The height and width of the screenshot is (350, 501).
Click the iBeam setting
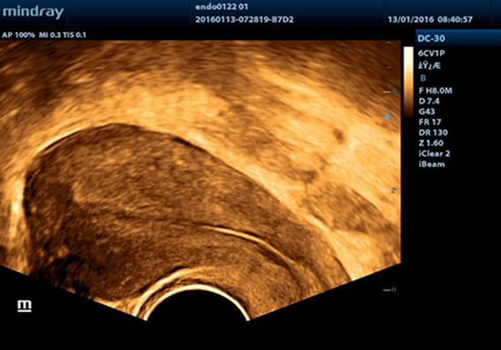click(x=432, y=164)
